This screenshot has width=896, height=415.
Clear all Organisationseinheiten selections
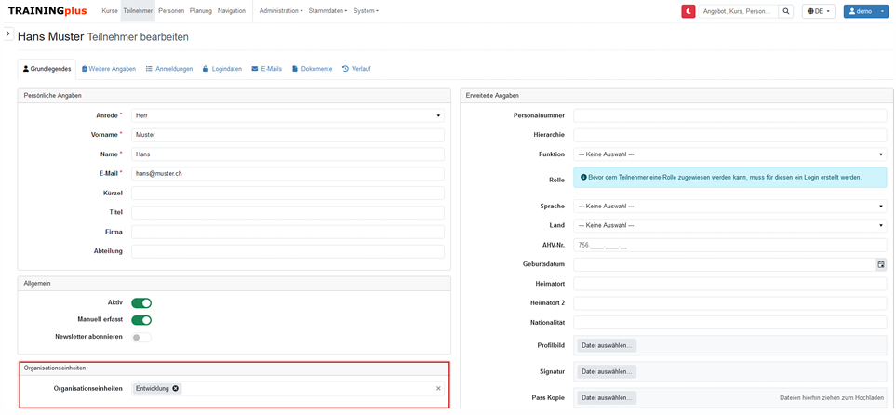(438, 389)
